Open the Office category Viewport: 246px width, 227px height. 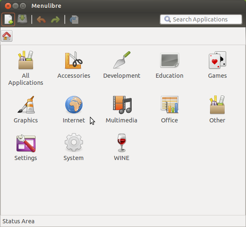(x=170, y=110)
